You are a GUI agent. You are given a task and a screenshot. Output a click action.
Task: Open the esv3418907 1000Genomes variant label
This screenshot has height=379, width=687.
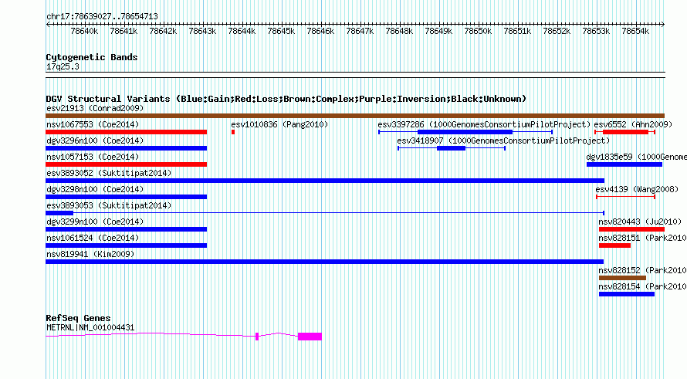503,141
